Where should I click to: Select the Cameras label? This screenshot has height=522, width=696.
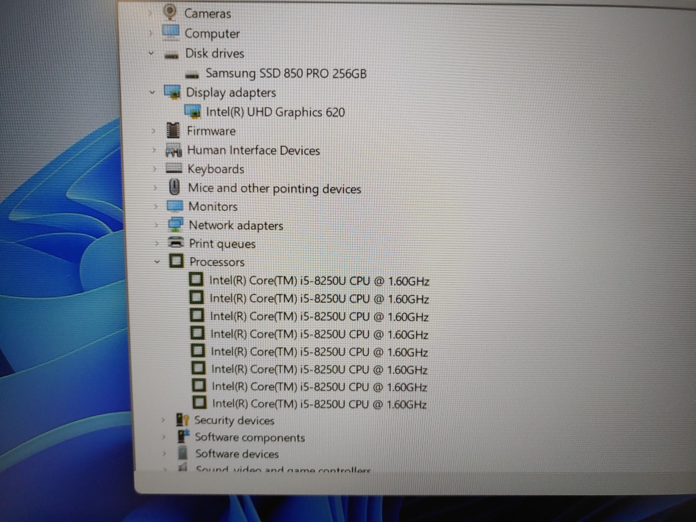point(207,14)
